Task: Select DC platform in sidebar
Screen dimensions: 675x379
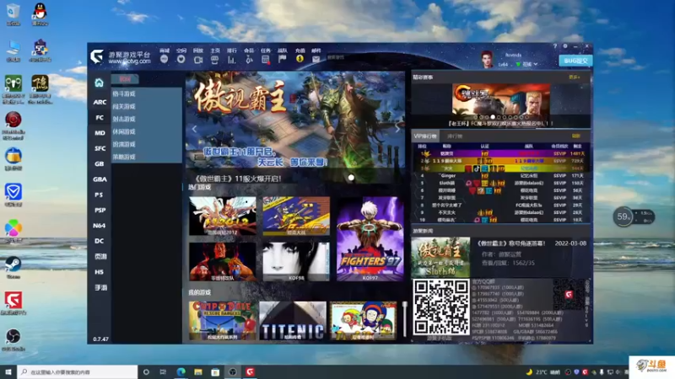Action: tap(100, 241)
